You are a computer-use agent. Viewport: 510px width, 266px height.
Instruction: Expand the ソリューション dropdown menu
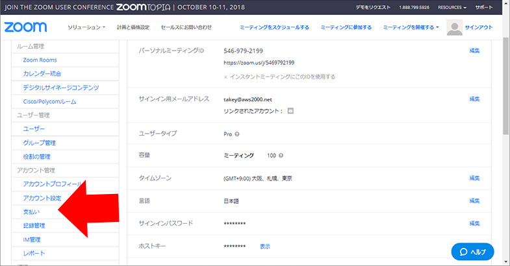point(86,27)
